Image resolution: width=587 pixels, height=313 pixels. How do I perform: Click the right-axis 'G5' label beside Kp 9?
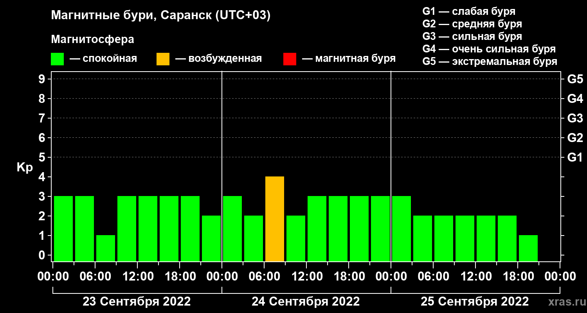click(x=575, y=79)
